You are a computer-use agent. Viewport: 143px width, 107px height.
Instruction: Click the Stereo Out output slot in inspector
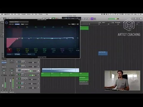click(4, 67)
